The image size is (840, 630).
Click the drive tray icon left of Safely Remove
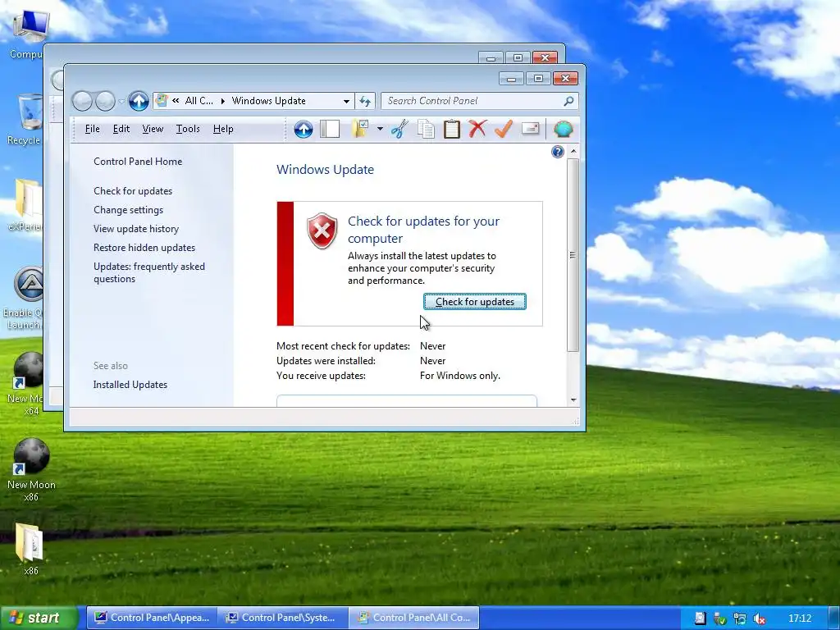[x=701, y=619]
